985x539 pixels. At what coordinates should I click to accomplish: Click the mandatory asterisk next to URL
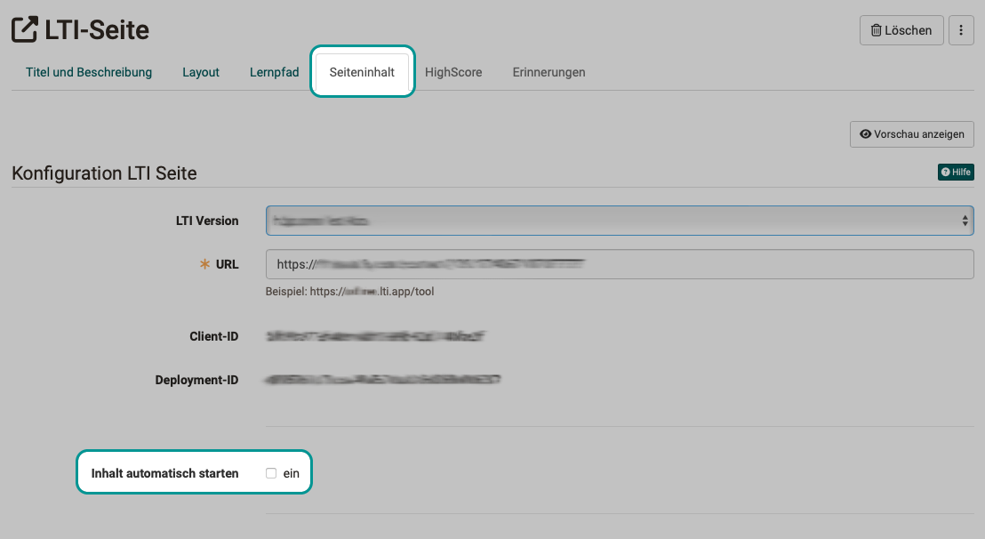205,264
